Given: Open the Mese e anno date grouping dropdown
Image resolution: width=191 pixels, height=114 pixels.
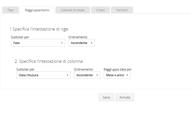Looking at the screenshot, I should [x=117, y=75].
